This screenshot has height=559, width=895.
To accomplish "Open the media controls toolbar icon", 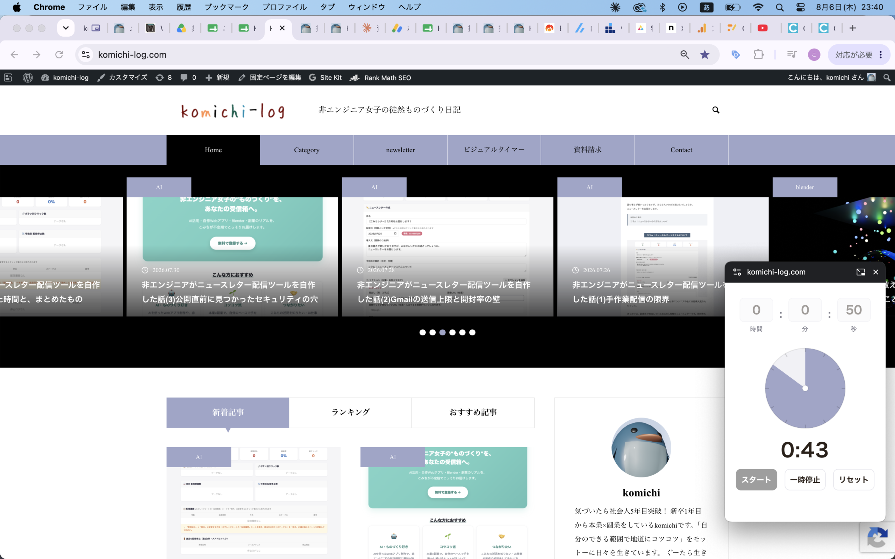I will point(792,55).
